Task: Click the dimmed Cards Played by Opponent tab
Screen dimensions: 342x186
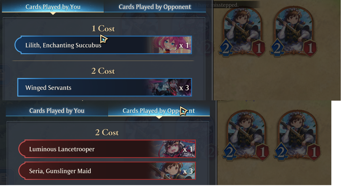Action: click(155, 7)
